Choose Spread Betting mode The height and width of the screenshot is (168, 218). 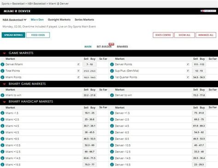click(13, 35)
